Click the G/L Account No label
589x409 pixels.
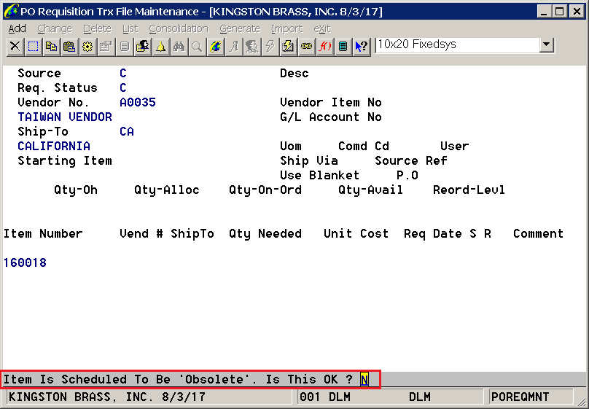click(331, 117)
